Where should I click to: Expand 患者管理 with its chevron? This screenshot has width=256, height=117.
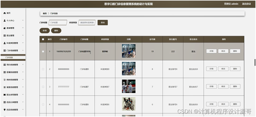point(23,28)
